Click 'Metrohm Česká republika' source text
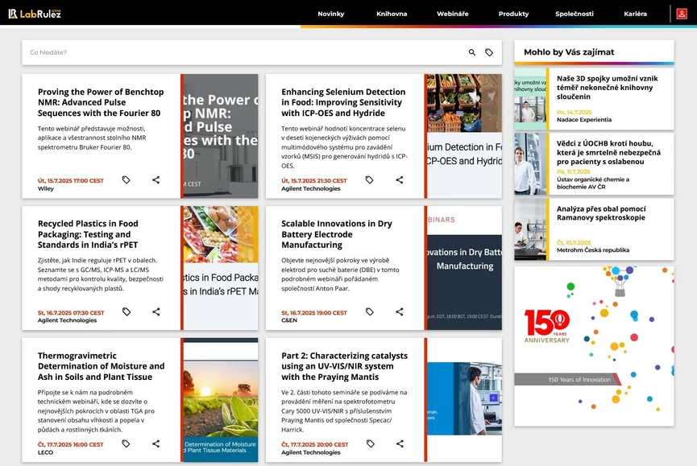 (x=593, y=250)
